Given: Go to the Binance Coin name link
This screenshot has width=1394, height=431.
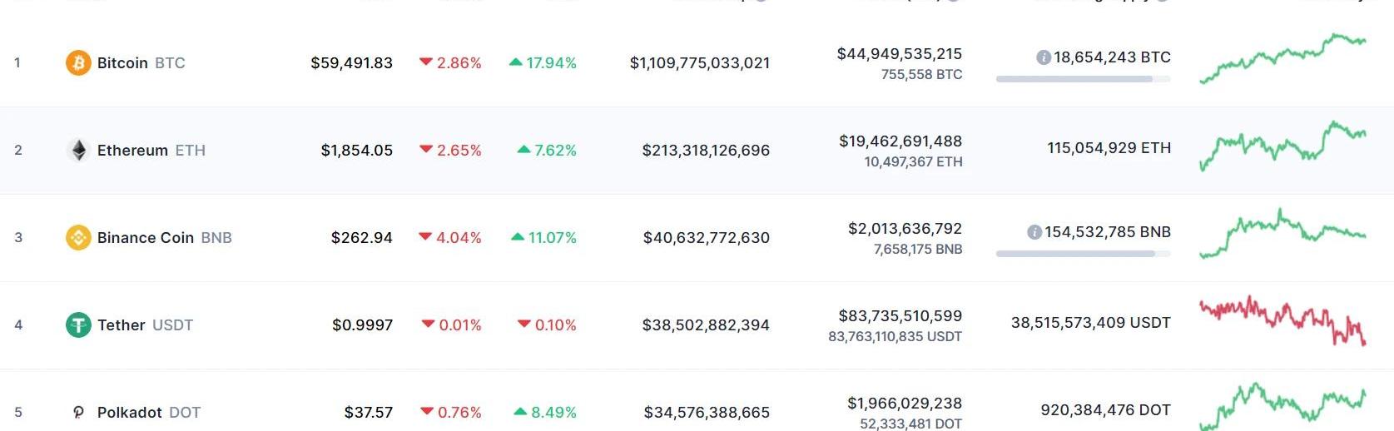Looking at the screenshot, I should pos(146,238).
